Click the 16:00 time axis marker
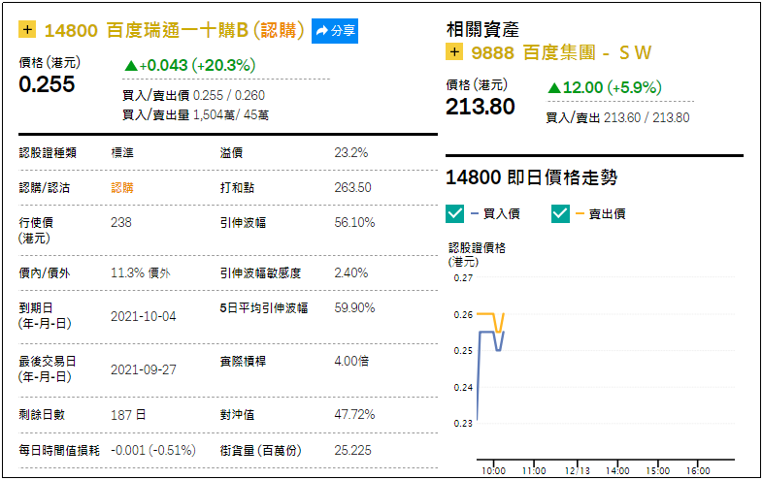763x480 pixels. tap(698, 470)
